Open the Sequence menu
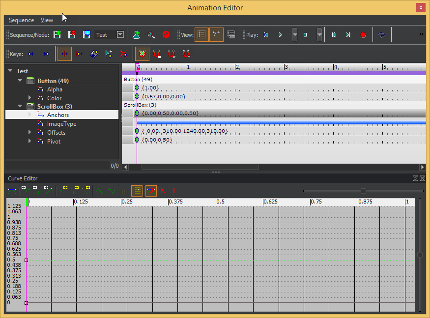Viewport: 430px width, 318px height. 22,20
